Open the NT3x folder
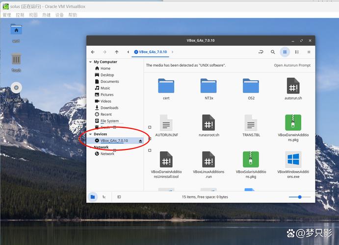The image size is (339, 245). point(209,89)
